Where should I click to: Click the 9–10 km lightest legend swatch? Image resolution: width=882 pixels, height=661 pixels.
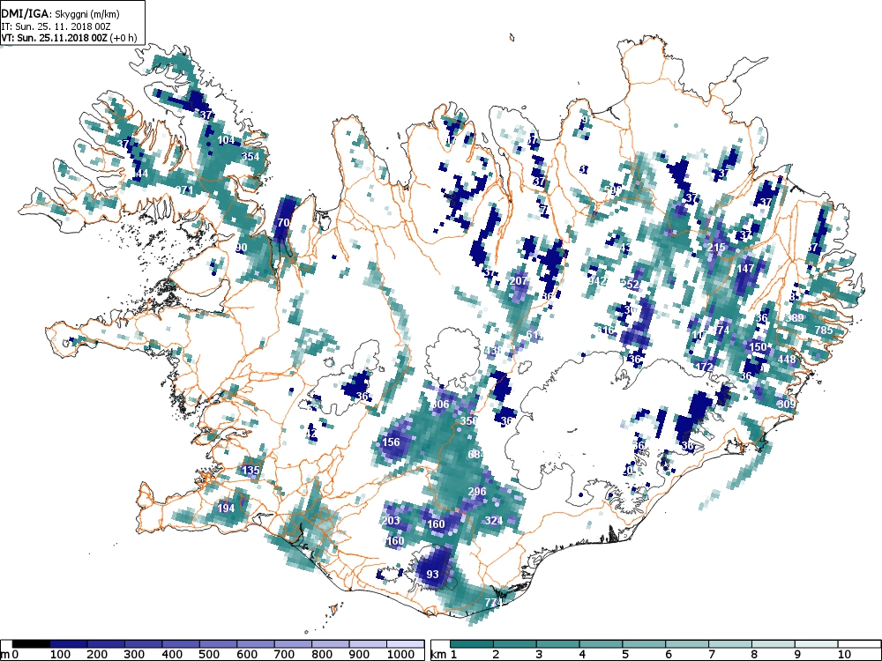coord(816,644)
